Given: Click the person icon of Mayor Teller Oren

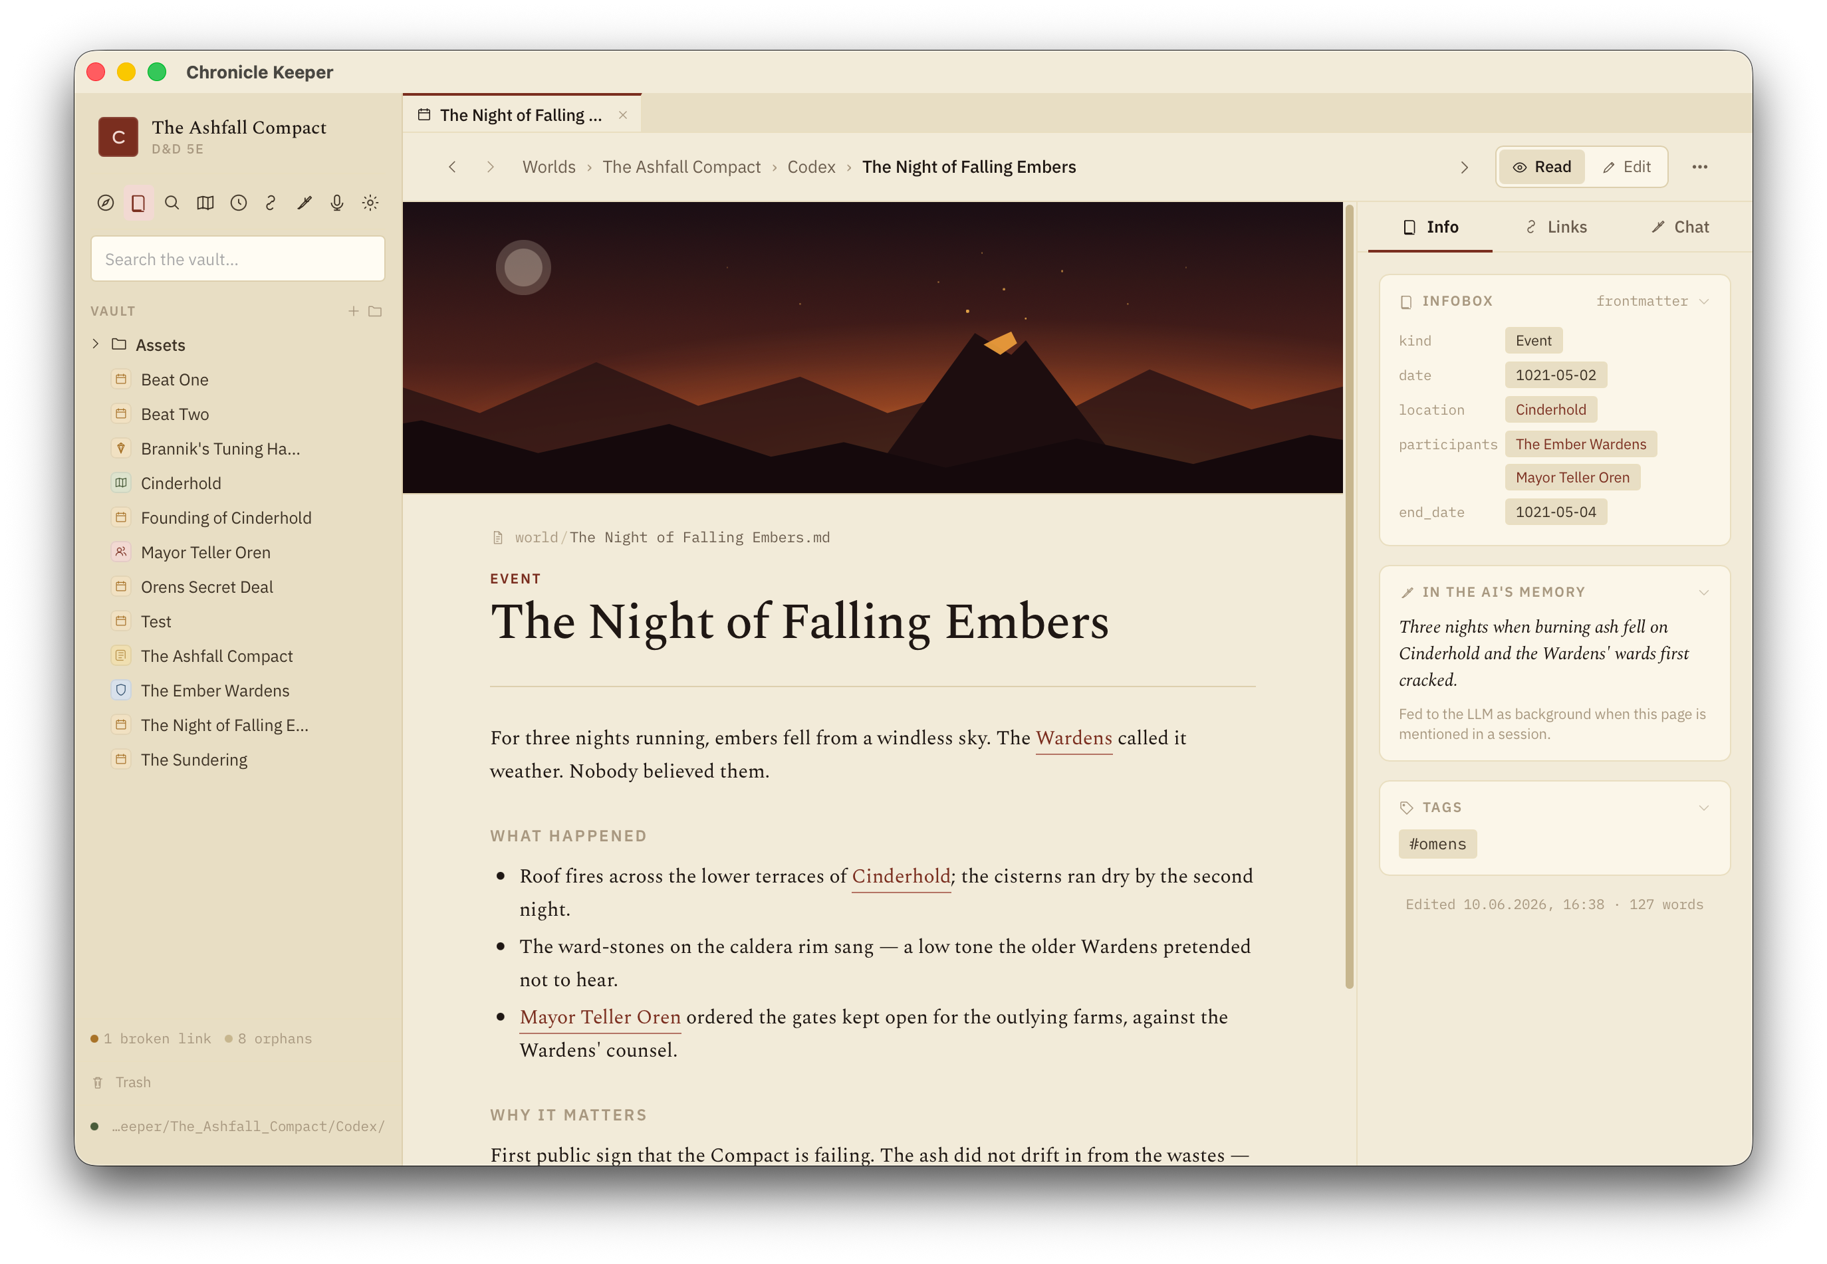Looking at the screenshot, I should coord(121,552).
